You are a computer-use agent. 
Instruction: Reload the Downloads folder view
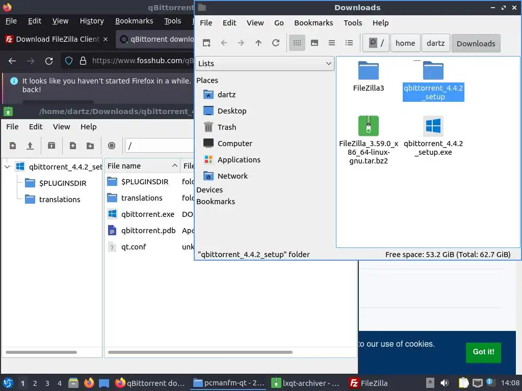click(276, 43)
